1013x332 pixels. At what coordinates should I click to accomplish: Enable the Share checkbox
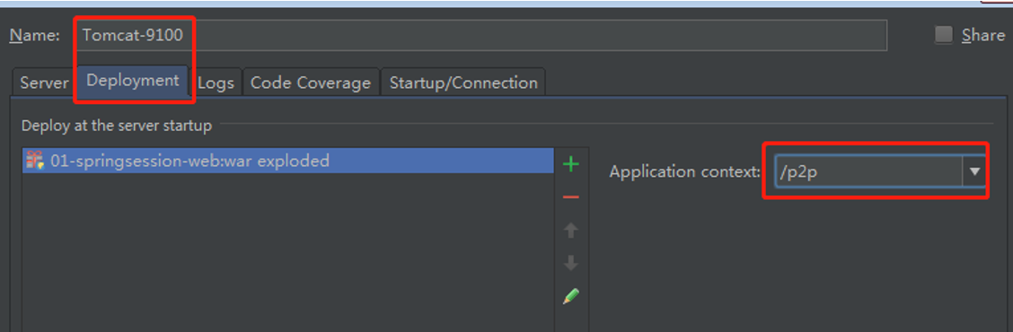944,35
